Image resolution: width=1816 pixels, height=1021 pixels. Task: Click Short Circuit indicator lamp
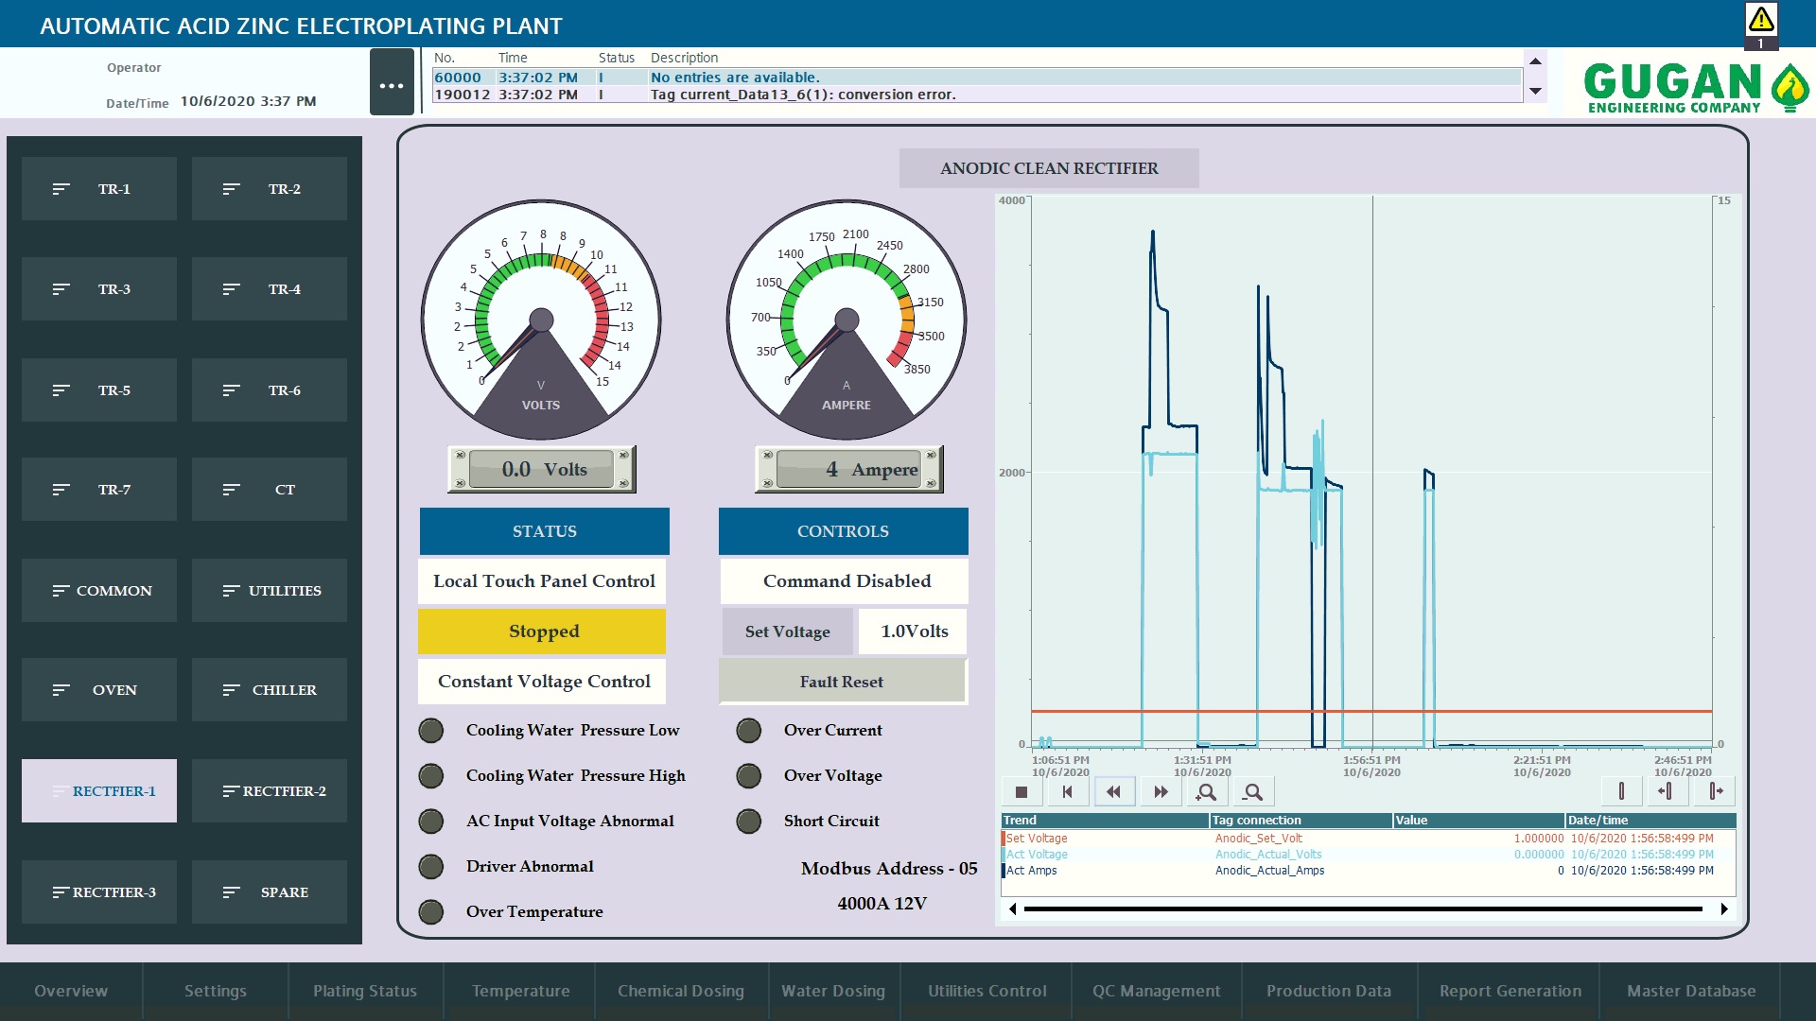[749, 822]
